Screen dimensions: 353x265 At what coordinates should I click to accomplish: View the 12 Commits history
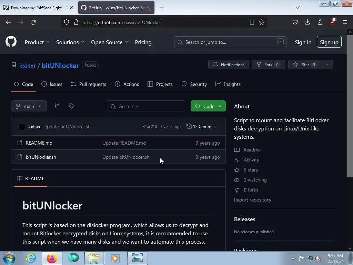point(201,127)
